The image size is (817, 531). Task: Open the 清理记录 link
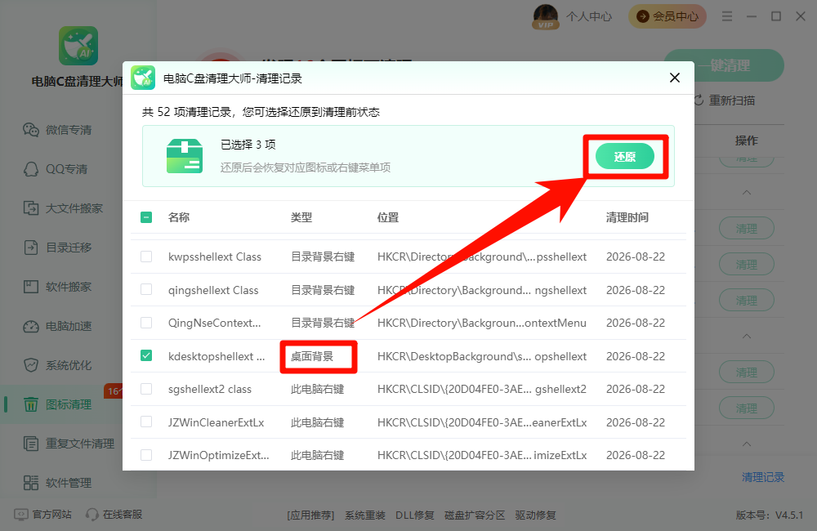pyautogui.click(x=763, y=477)
